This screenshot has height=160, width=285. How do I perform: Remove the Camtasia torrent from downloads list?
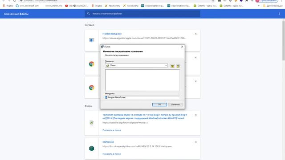(196, 115)
